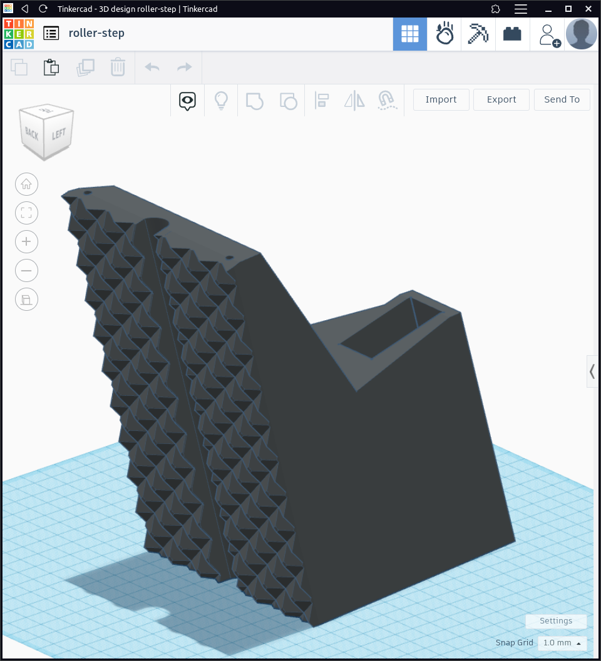Click the app icon in the title bar
Screen dimensions: 601x661
tap(8, 8)
